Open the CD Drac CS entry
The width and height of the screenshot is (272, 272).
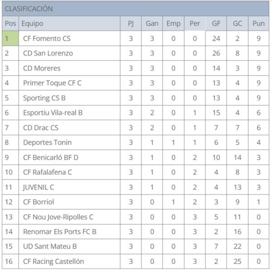[41, 128]
